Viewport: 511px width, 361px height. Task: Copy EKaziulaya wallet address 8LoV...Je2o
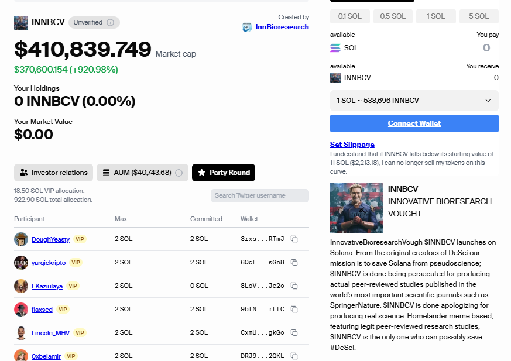[294, 286]
